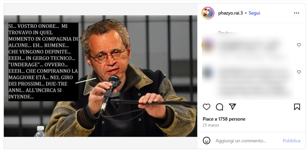
Task: Share post via paper plane icon
Action: tap(232, 107)
